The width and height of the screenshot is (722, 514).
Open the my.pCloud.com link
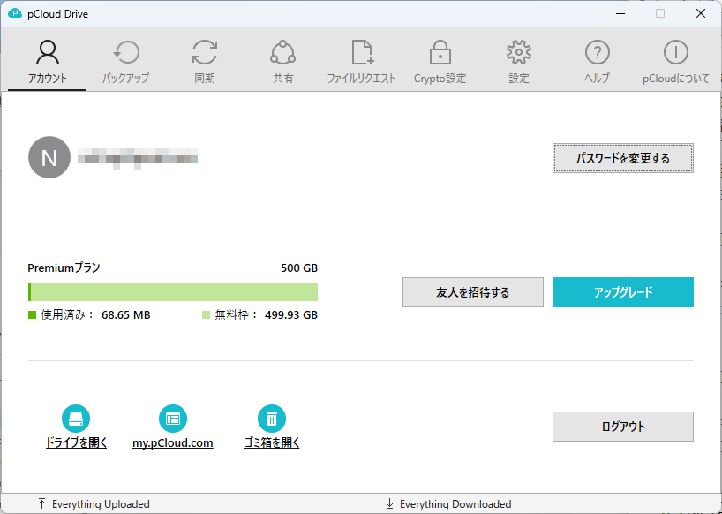click(x=173, y=443)
